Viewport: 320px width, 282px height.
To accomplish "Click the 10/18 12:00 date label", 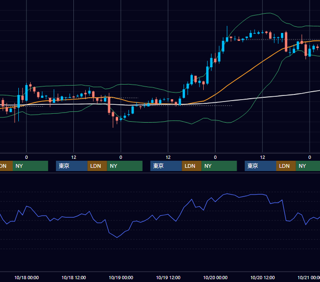I will tap(74, 277).
